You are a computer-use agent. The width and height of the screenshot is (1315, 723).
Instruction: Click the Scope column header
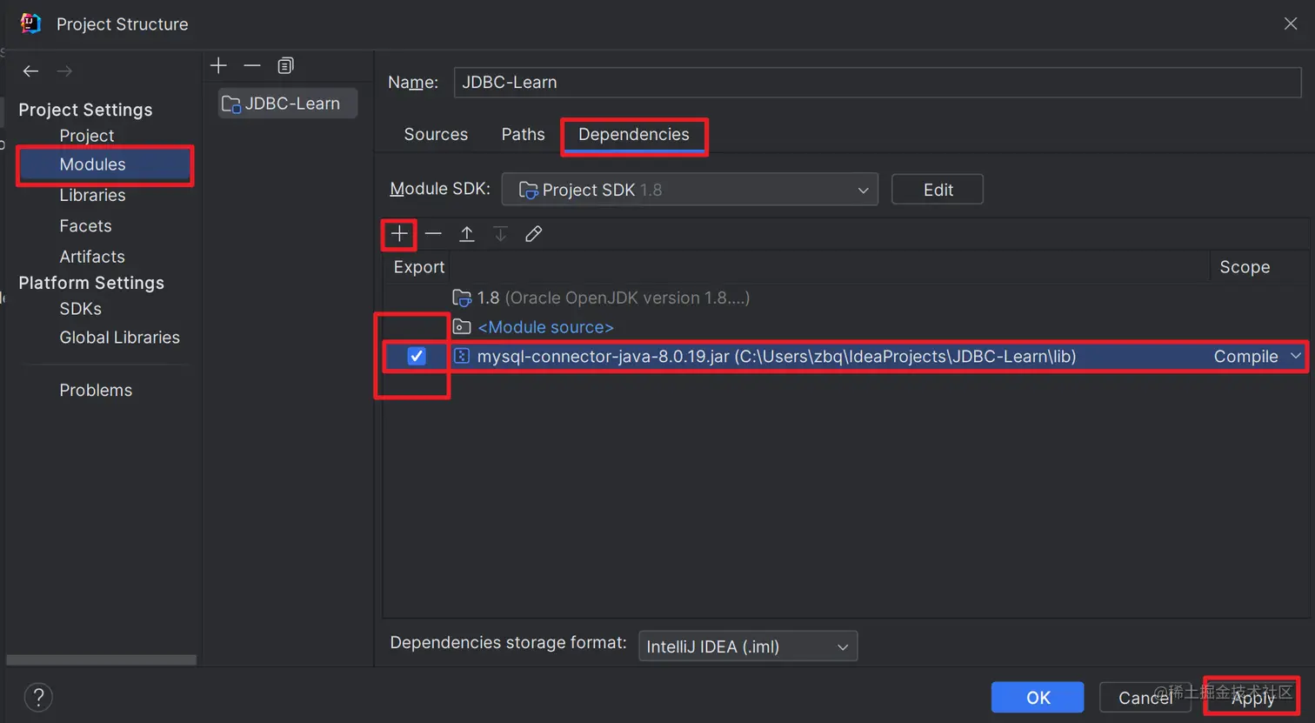1245,267
